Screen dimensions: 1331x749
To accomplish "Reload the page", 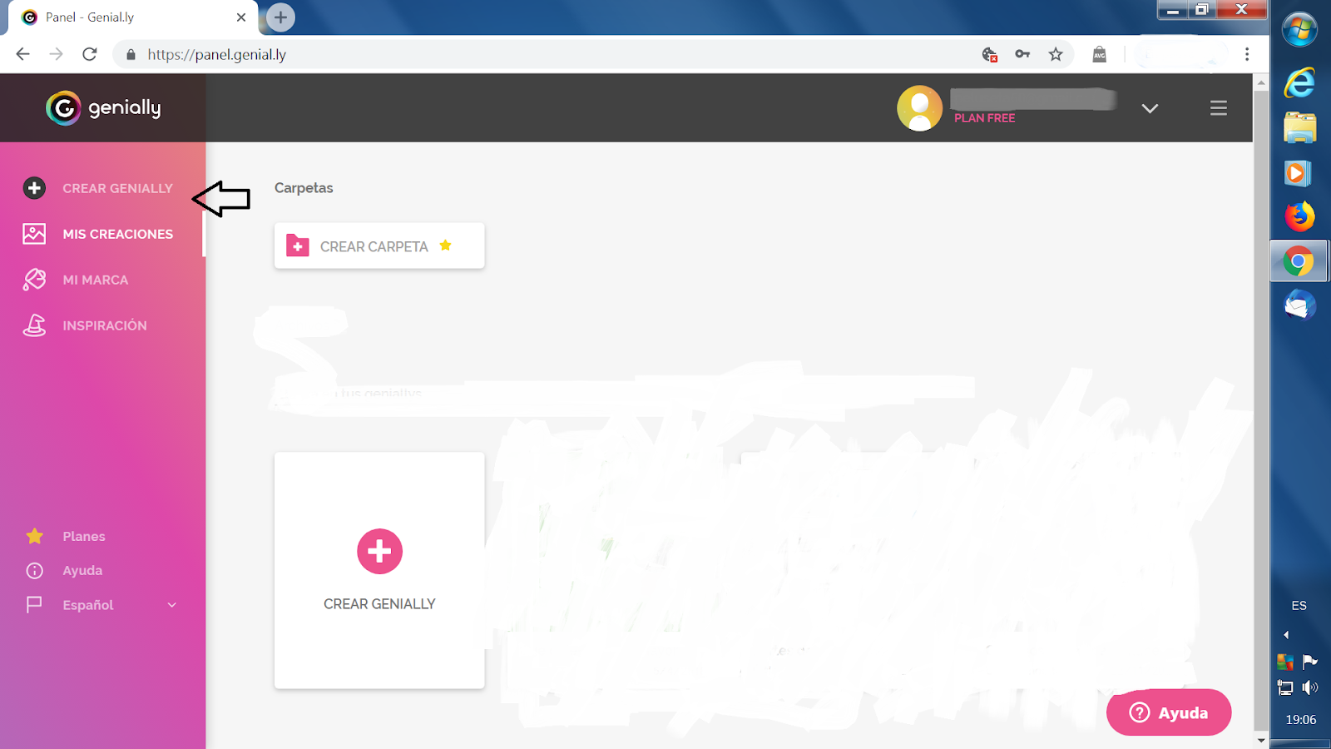I will 90,54.
